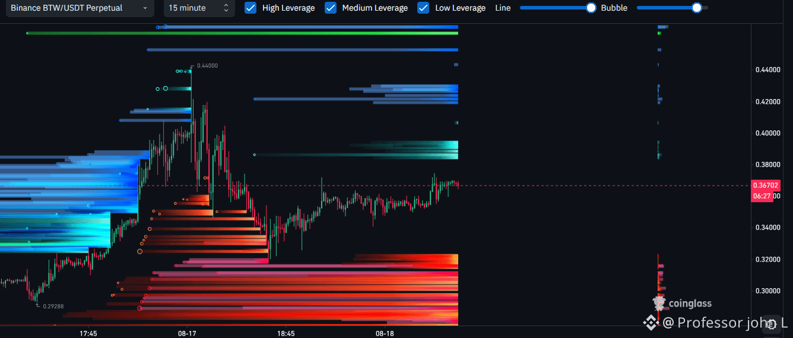Click the 08-18 date axis label

point(385,333)
